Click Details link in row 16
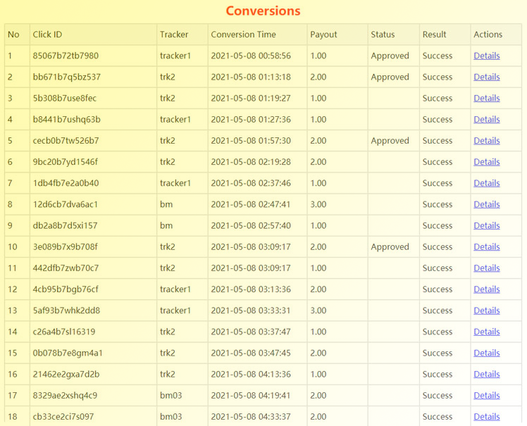This screenshot has width=527, height=426. [x=486, y=374]
